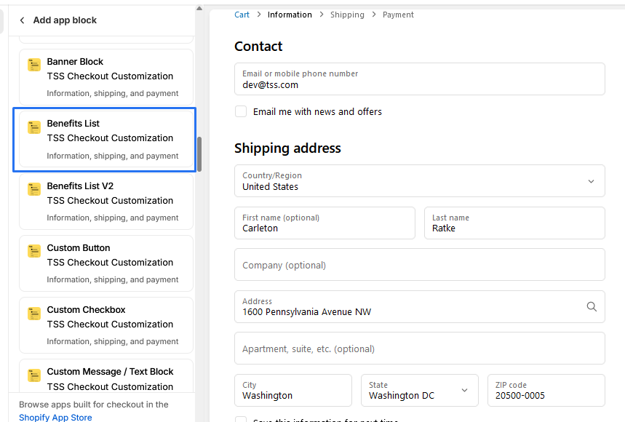Click the Banner Block app icon
The width and height of the screenshot is (625, 422).
(34, 65)
